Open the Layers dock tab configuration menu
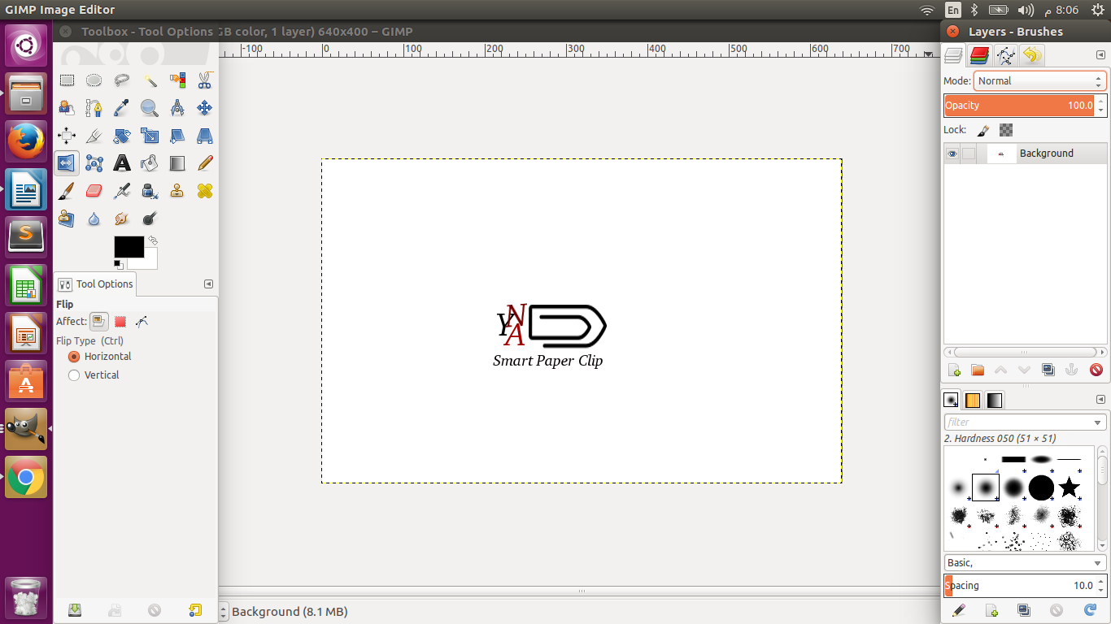Image resolution: width=1111 pixels, height=624 pixels. pos(1100,56)
